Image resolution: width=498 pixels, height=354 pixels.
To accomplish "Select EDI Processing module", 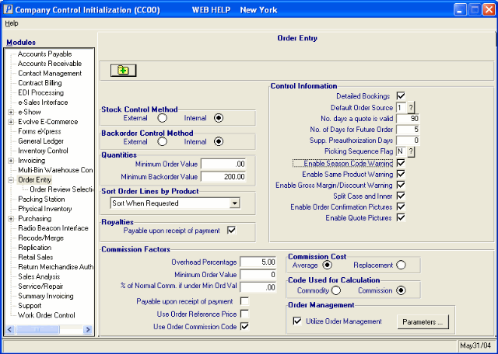I will (x=40, y=93).
